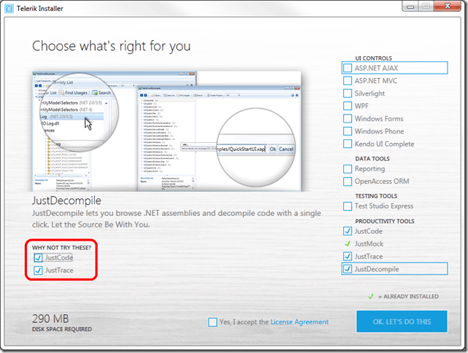Click the JustDecompile description heading

click(x=66, y=201)
